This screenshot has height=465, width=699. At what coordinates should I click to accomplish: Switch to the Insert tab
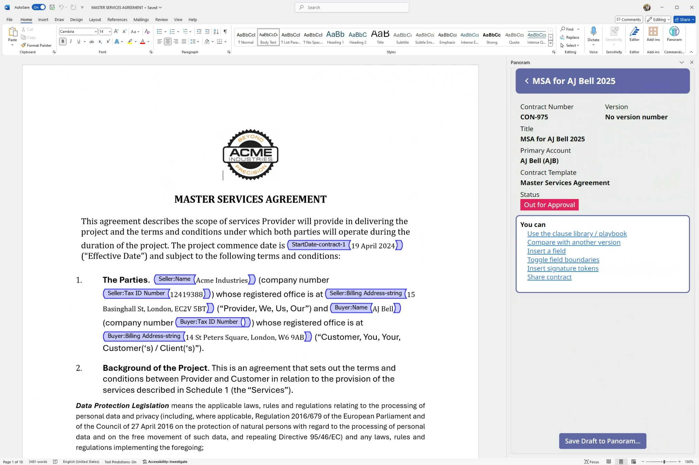(43, 19)
